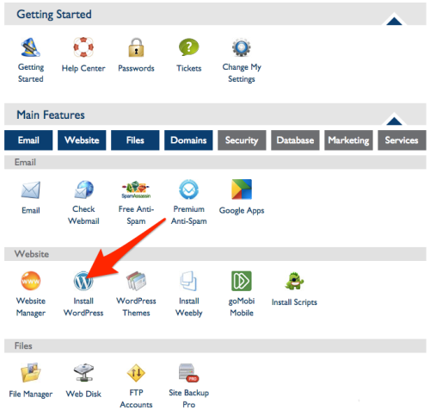Click the FTP Accounts text link

pos(136,399)
